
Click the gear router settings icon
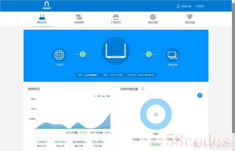coord(153,17)
